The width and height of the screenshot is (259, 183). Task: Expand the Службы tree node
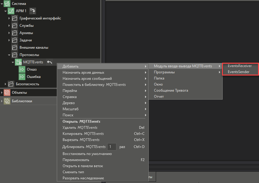pyautogui.click(x=9, y=26)
